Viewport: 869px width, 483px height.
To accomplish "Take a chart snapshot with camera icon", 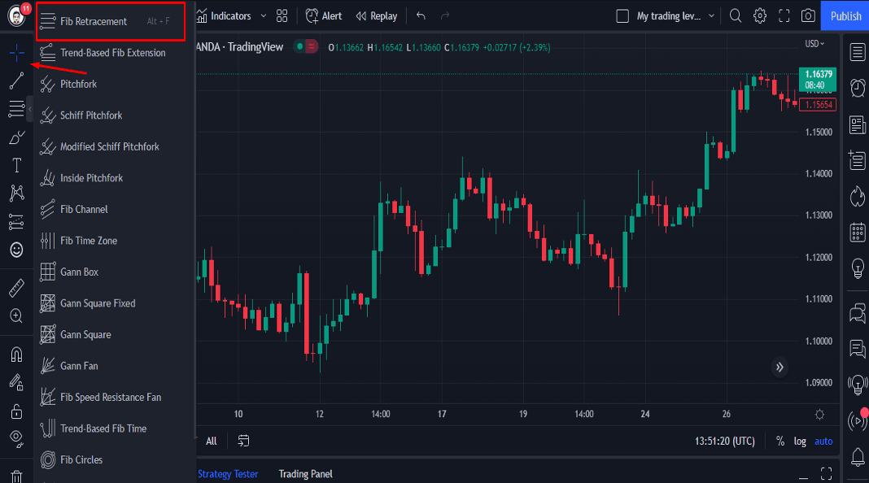I will click(808, 15).
